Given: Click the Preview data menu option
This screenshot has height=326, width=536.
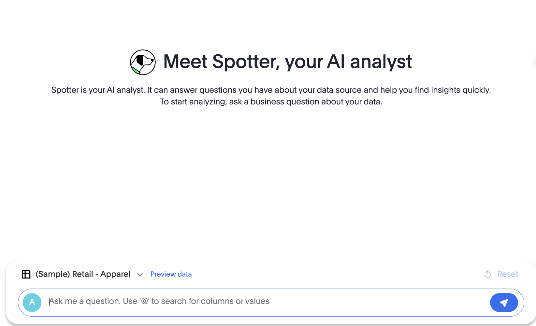Looking at the screenshot, I should [x=171, y=274].
